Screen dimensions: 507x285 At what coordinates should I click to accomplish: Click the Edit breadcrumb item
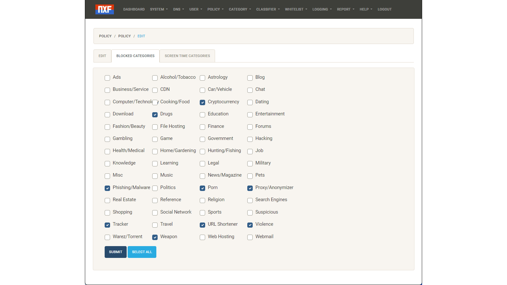(x=141, y=36)
